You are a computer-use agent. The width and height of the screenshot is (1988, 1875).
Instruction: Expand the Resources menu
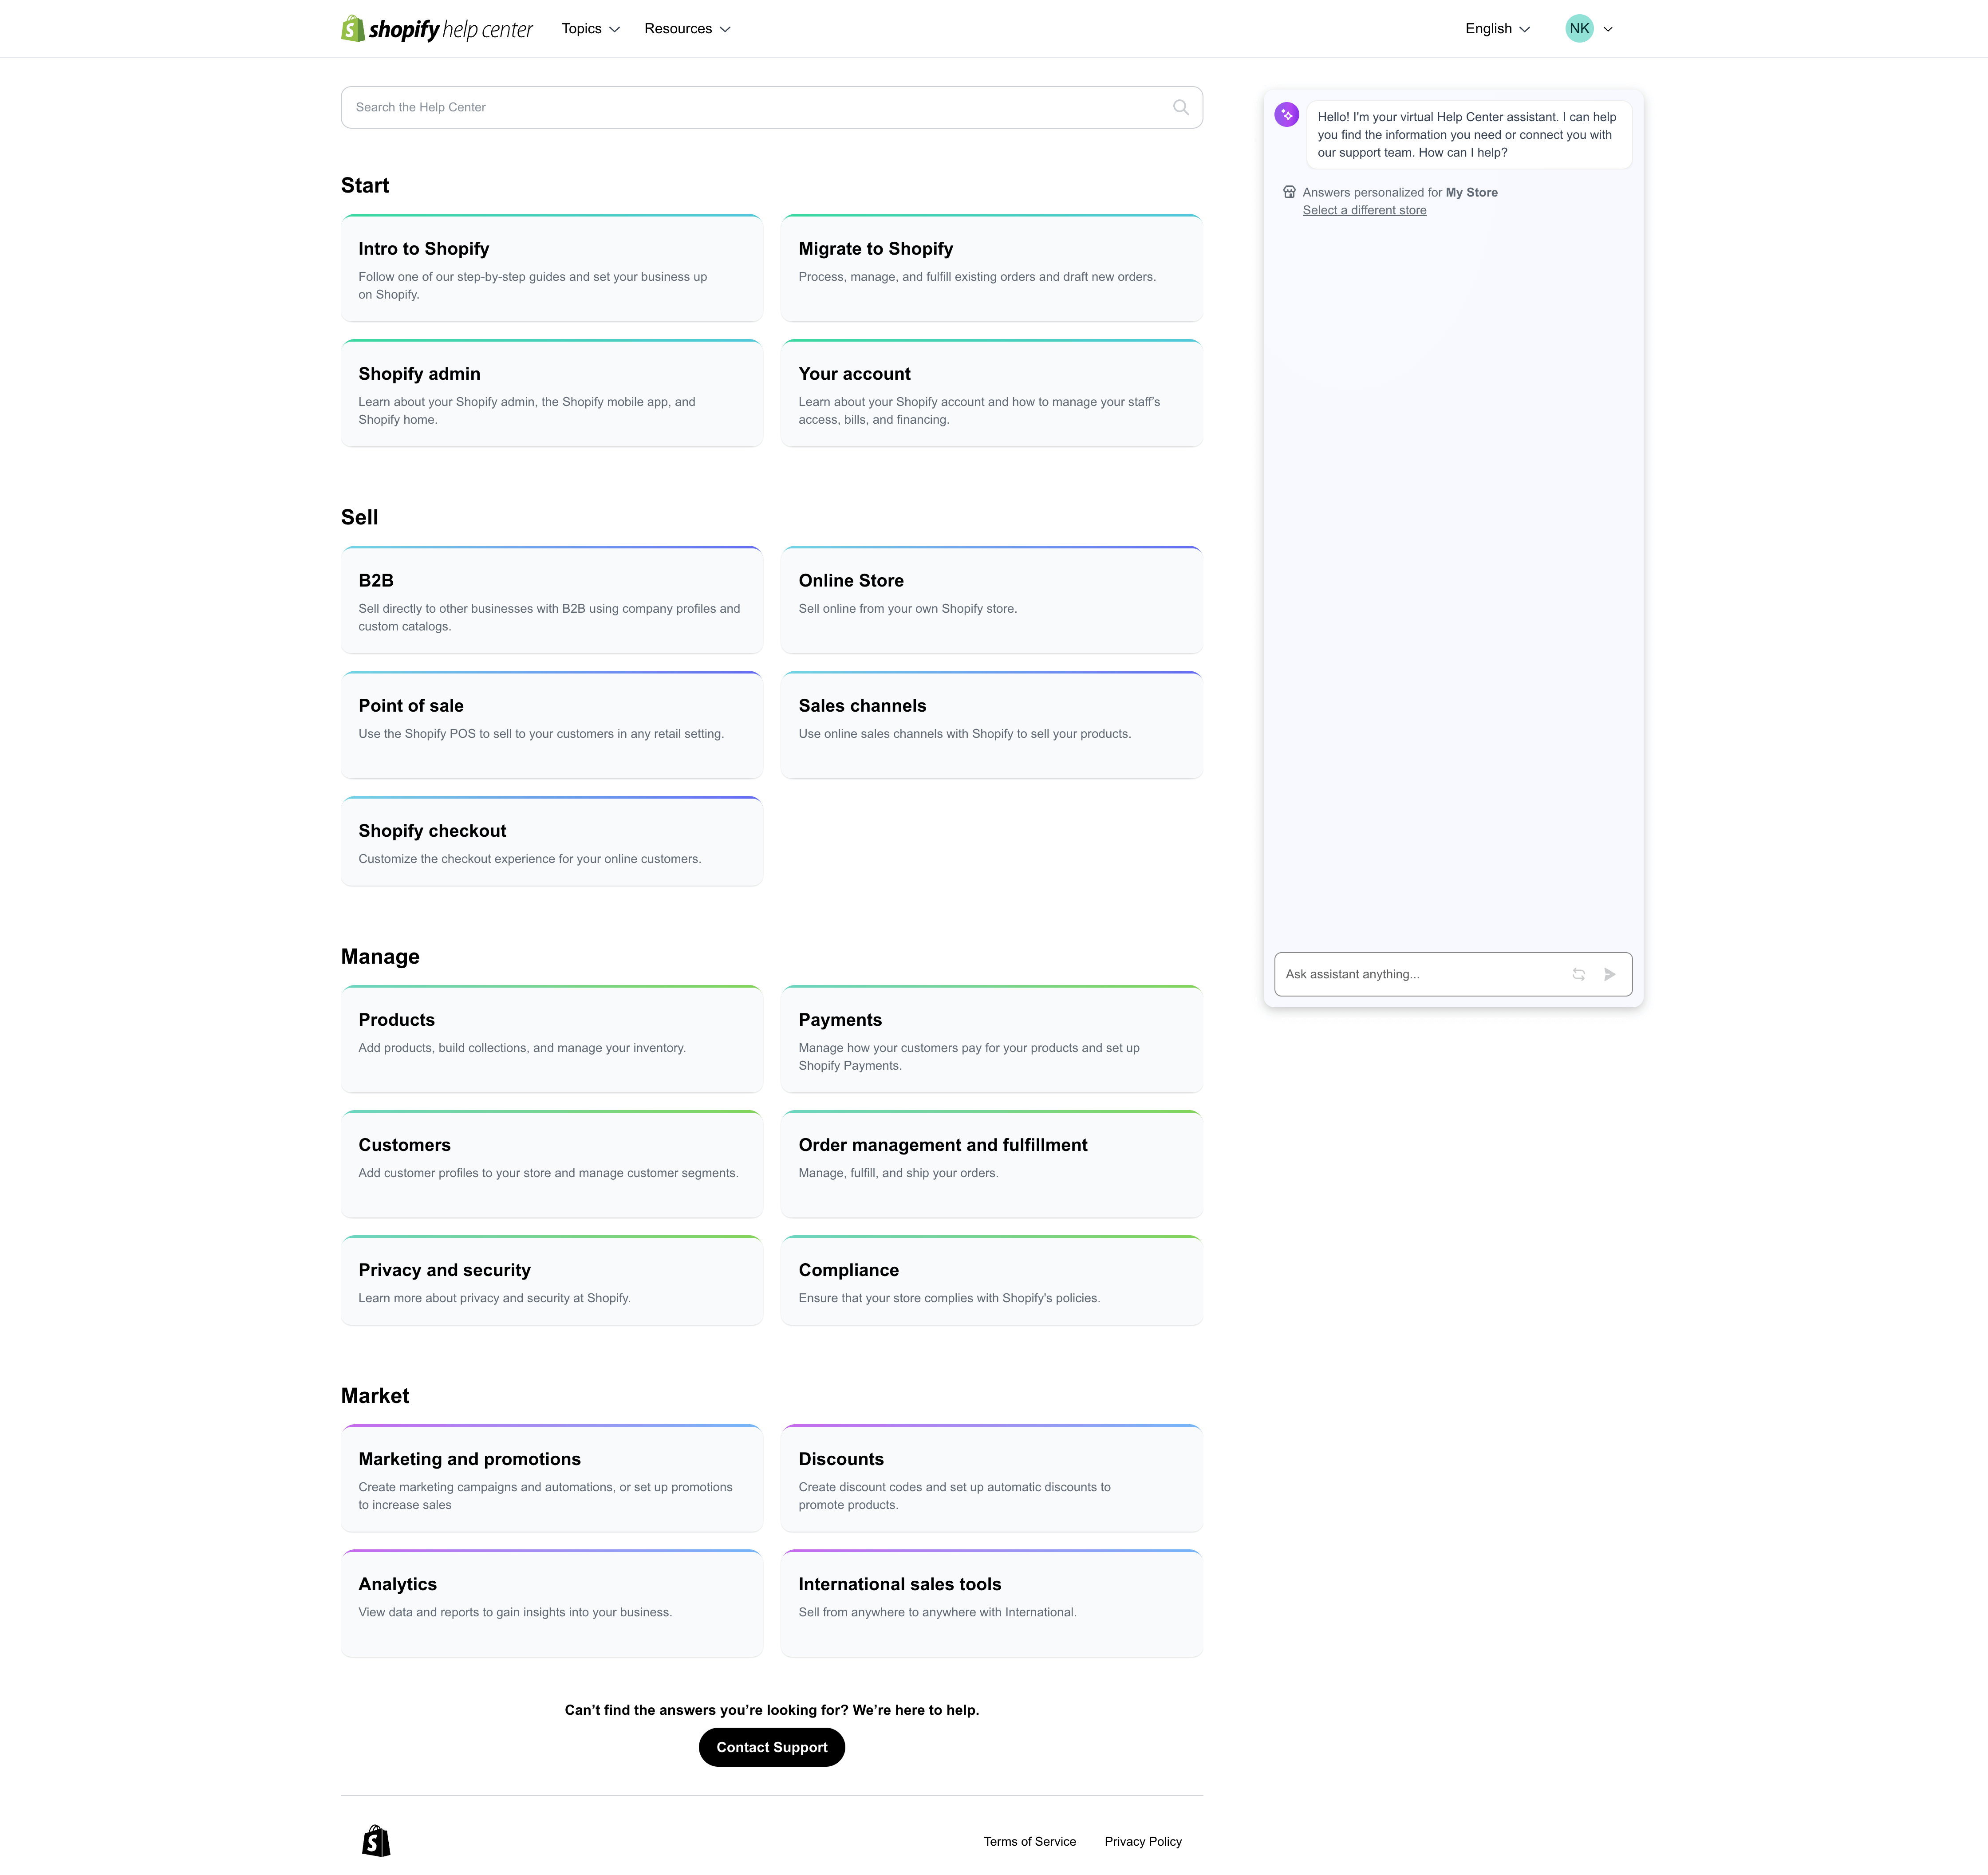pyautogui.click(x=688, y=29)
